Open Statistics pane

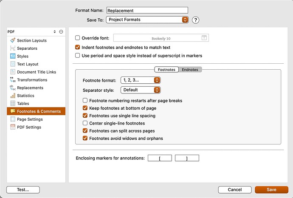36,96
